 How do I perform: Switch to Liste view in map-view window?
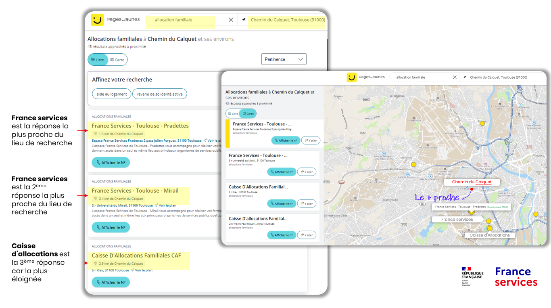pos(232,114)
